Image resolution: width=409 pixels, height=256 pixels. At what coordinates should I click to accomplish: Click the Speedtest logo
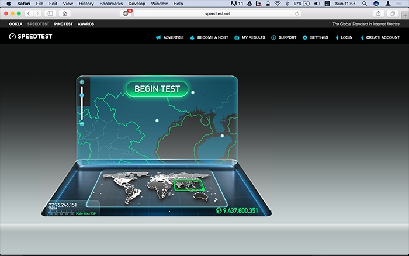30,36
